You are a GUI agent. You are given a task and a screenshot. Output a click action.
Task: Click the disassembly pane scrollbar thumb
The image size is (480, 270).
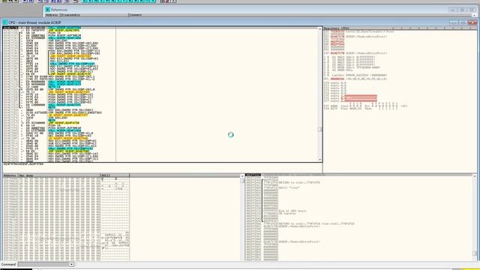click(x=319, y=130)
